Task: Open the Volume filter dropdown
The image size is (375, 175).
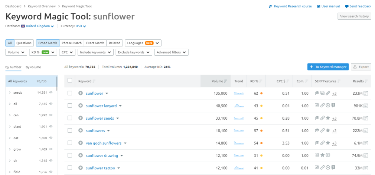Action: point(16,52)
